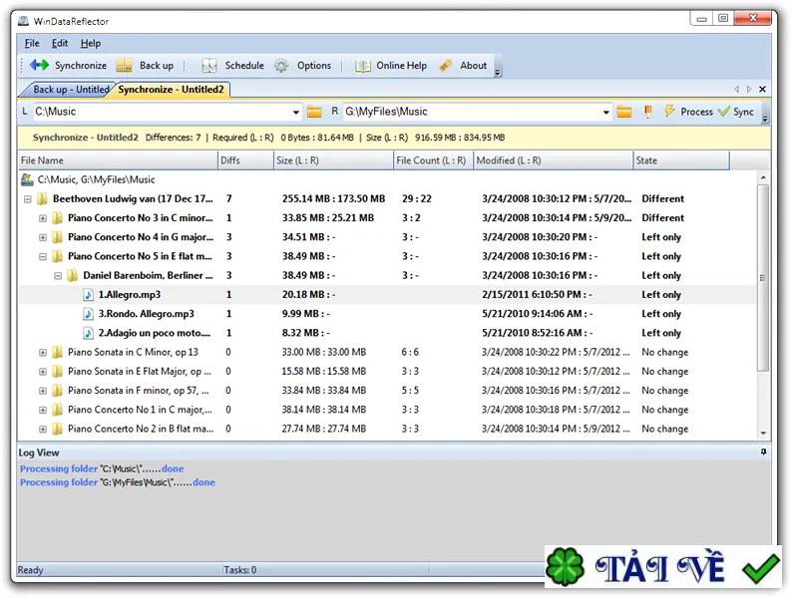The height and width of the screenshot is (598, 792).
Task: Click the Log View pin icon
Action: pyautogui.click(x=763, y=452)
